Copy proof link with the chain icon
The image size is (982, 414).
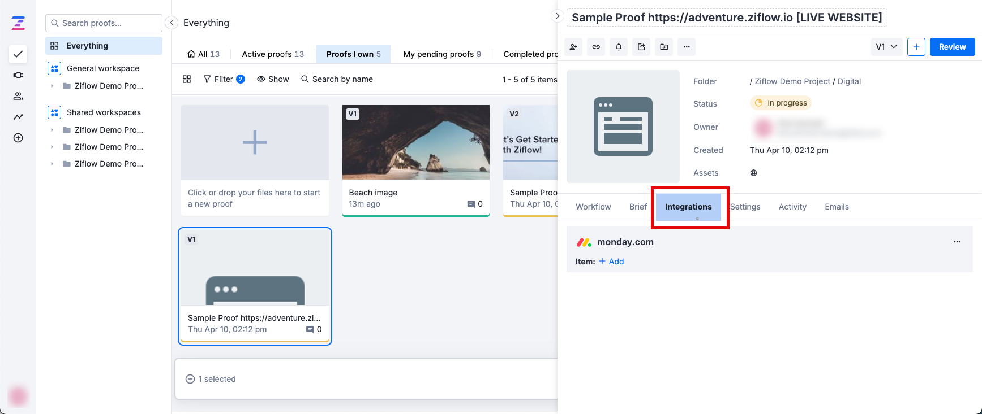point(596,47)
